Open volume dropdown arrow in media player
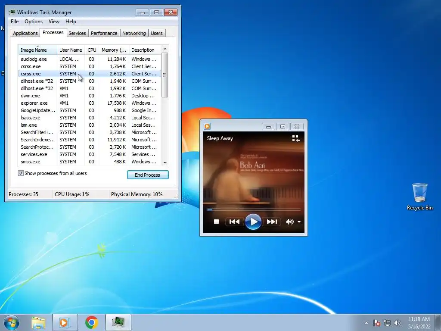 pyautogui.click(x=299, y=222)
